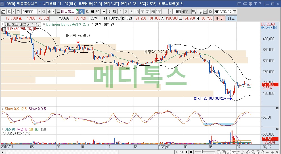281x154 pixels.
Task: Open help question mark icon
Action: 260,4
